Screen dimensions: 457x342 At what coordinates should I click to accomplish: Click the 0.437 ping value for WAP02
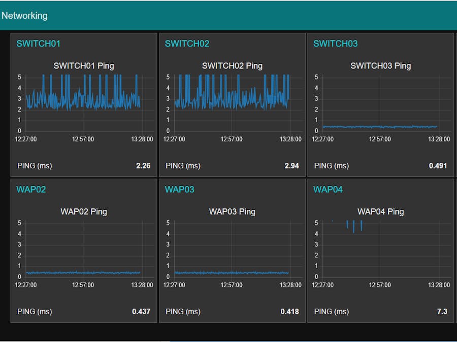point(141,312)
